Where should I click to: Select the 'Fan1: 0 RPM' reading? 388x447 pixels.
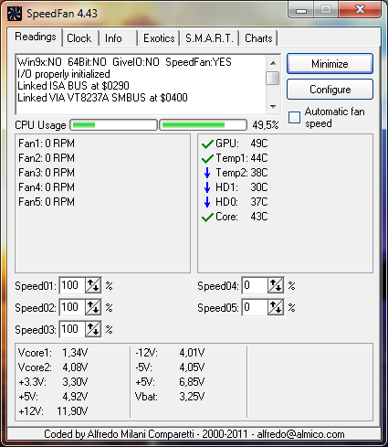click(x=47, y=144)
